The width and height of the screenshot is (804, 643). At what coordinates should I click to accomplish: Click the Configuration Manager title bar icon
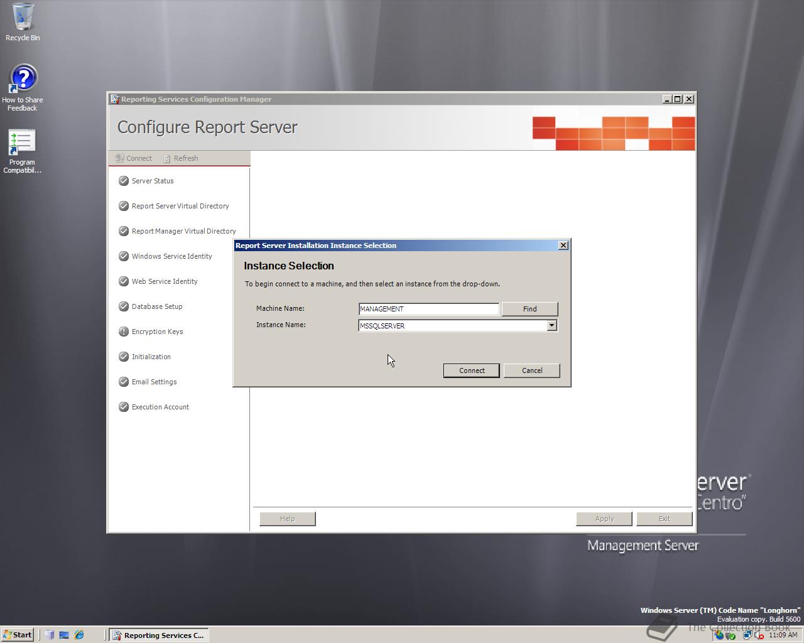pos(114,99)
